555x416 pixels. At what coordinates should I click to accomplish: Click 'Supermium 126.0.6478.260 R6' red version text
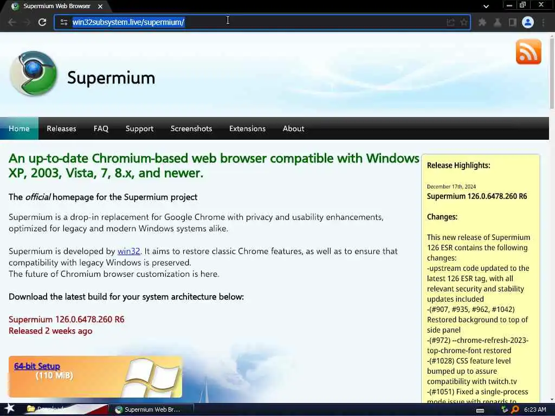pos(67,320)
